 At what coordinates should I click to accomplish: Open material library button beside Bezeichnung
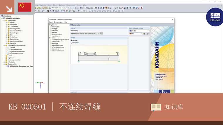click(101, 33)
